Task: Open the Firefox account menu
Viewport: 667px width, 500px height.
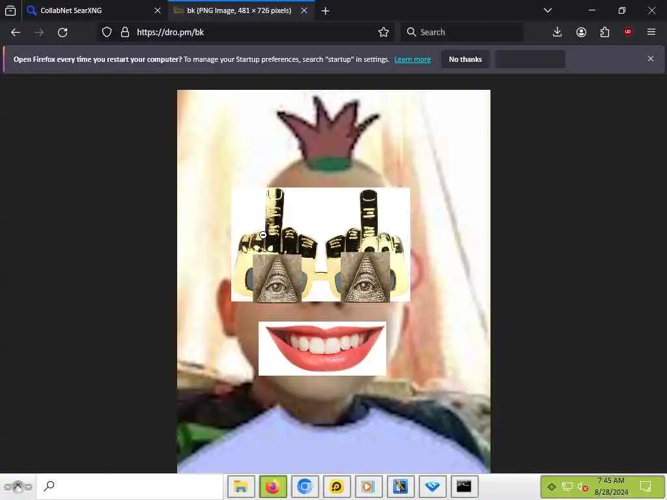Action: click(581, 33)
